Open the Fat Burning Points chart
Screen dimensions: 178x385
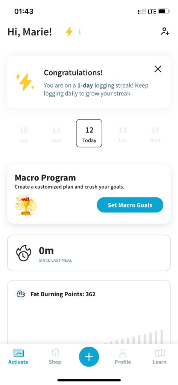(89, 312)
